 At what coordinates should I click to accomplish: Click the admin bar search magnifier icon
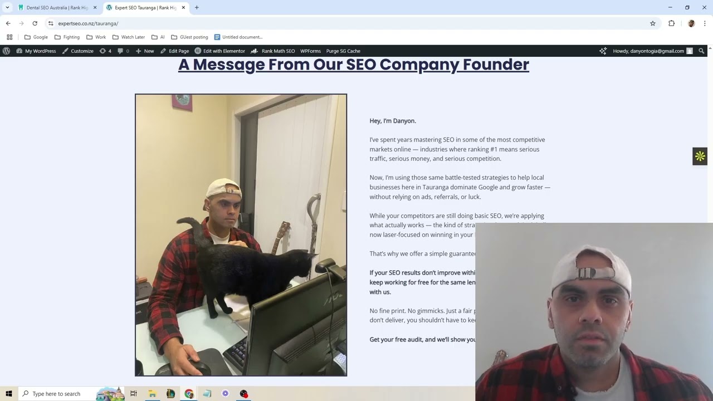tap(701, 51)
